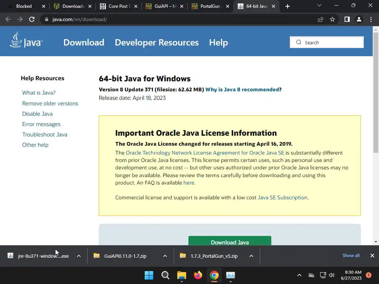Screen dimensions: 379x284
Task: Click the address bar URL
Action: (80, 19)
